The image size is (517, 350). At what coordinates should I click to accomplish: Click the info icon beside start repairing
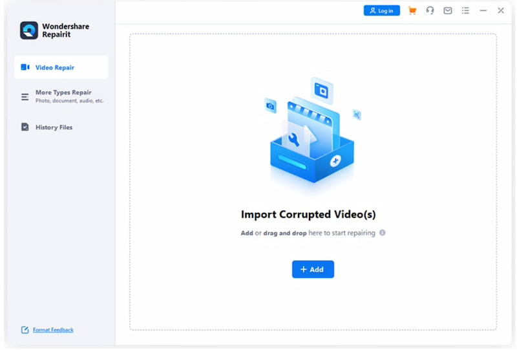[x=382, y=233]
